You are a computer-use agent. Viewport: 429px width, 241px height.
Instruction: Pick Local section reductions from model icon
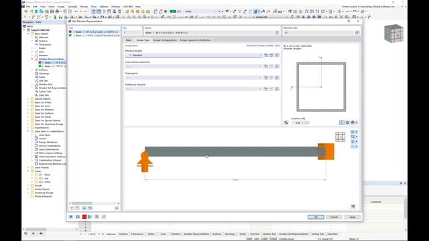tap(277, 66)
